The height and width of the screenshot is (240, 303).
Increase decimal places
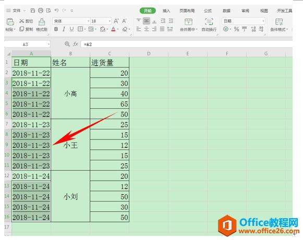click(x=253, y=29)
